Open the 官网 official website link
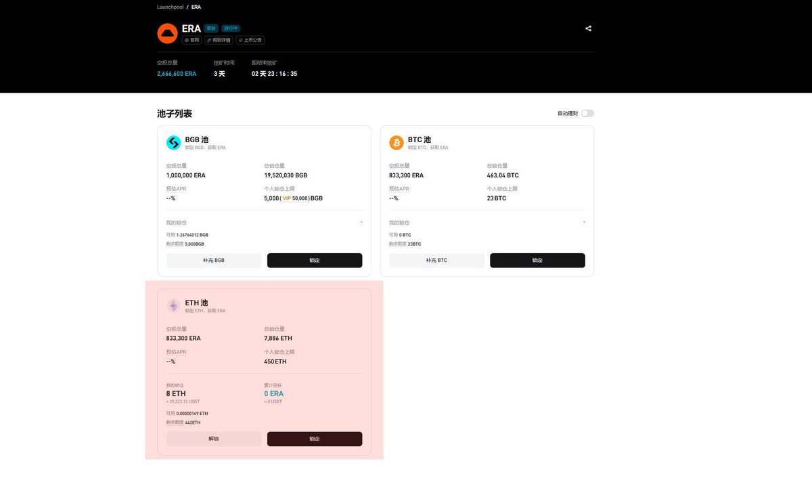Image resolution: width=812 pixels, height=482 pixels. [192, 40]
